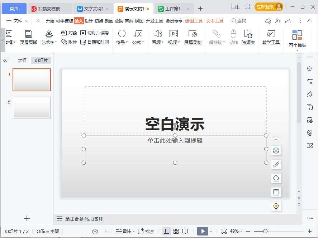Select slide 2 thumbnail
The height and width of the screenshot is (238, 318).
coord(32,107)
